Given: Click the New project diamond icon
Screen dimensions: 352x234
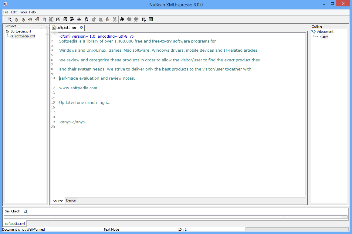Looking at the screenshot, I should click(16, 19).
